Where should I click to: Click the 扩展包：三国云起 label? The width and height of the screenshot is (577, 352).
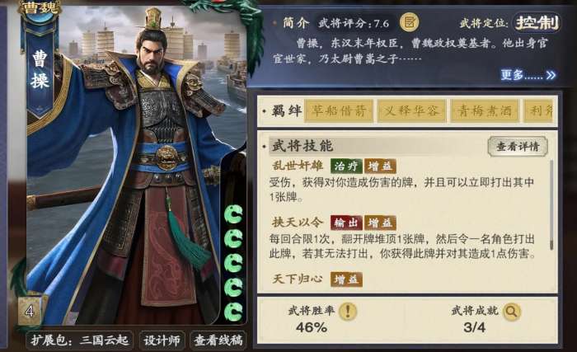tap(79, 340)
